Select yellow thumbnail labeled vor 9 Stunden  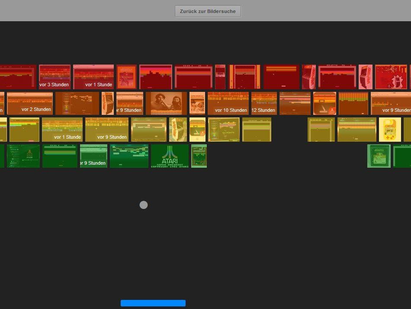coord(107,130)
